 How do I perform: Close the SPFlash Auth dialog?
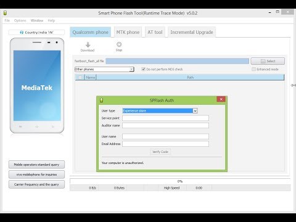pos(221,99)
